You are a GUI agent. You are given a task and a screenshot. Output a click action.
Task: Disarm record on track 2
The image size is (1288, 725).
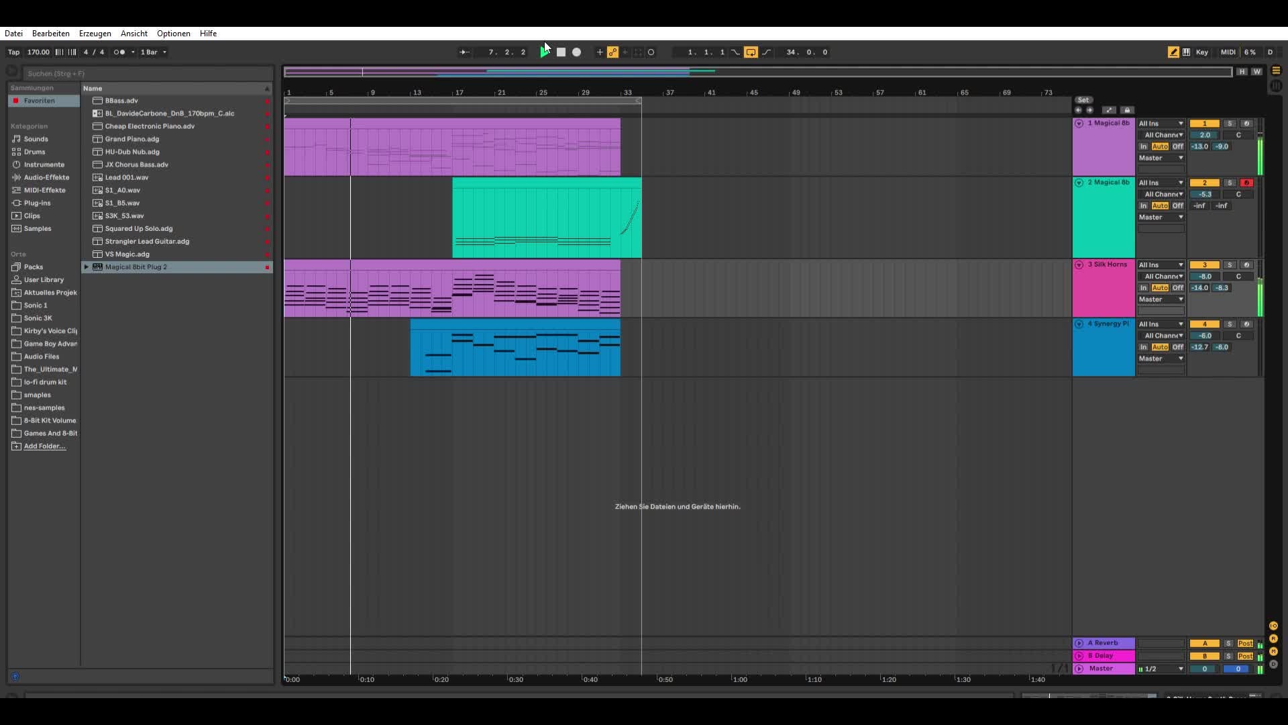[1246, 183]
